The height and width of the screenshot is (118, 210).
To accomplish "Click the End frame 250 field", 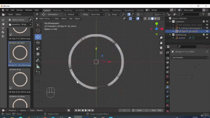I will point(157,110).
